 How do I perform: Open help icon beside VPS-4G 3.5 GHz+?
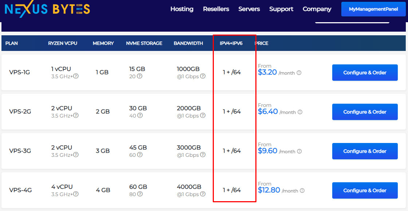pos(76,194)
